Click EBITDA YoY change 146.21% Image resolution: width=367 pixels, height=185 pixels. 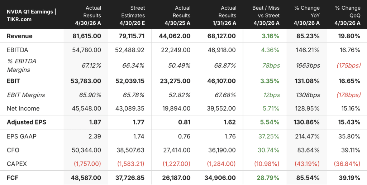click(308, 50)
